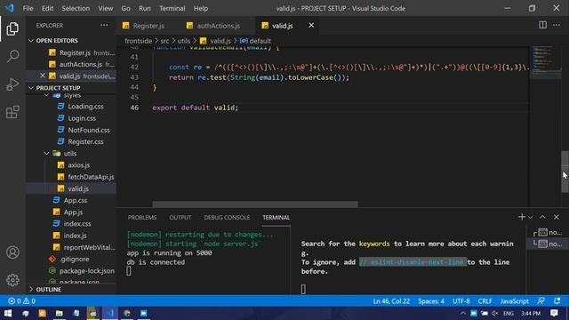Screen dimensions: 569x320
Task: Open the Help menu
Action: pos(200,8)
